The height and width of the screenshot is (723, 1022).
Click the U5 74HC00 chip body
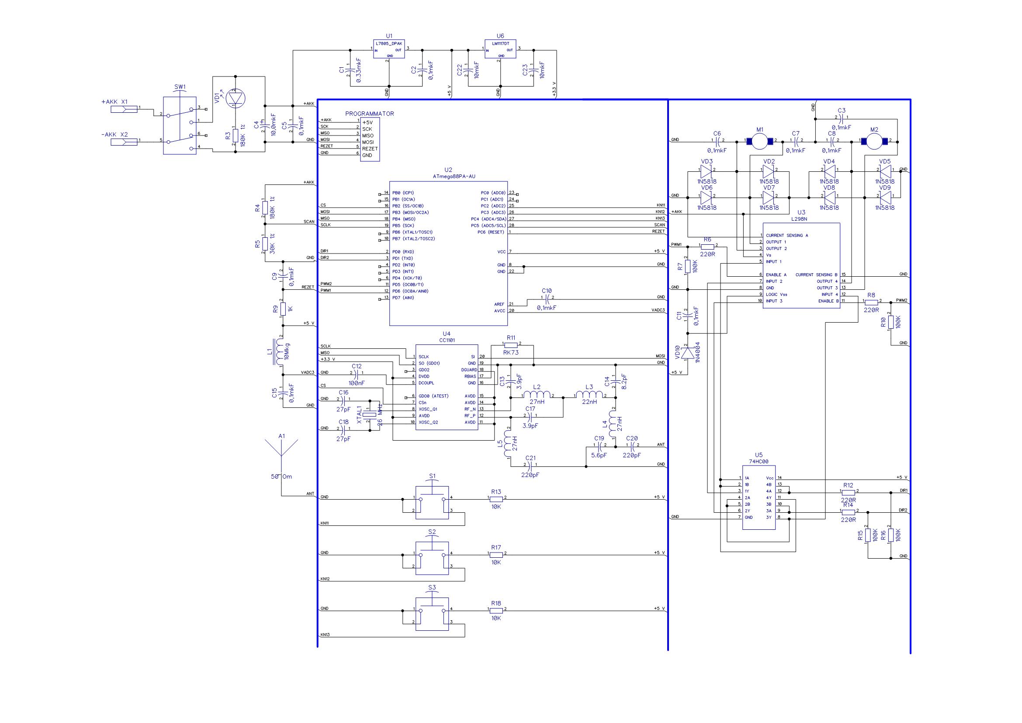tap(759, 498)
